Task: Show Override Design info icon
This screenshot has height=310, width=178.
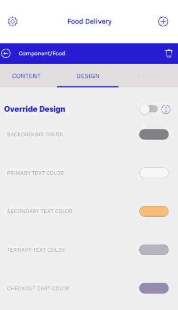Action: (166, 110)
